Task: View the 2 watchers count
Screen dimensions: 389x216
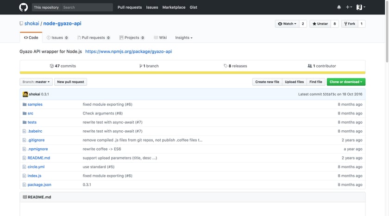Action: (x=303, y=24)
